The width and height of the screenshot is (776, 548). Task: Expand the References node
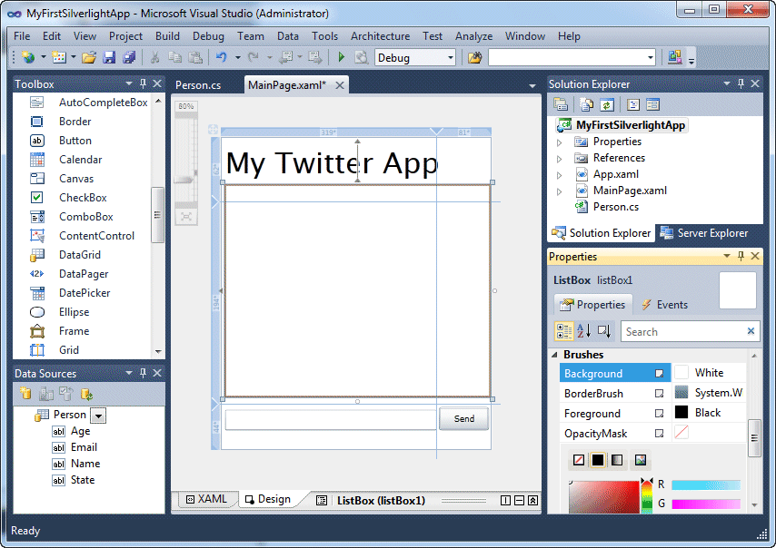click(560, 159)
